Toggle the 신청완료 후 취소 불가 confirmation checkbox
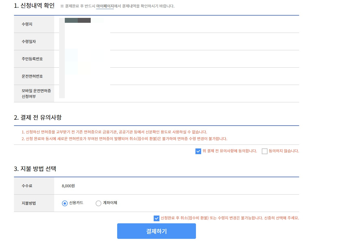Screen dimensions: 338x243 157,218
